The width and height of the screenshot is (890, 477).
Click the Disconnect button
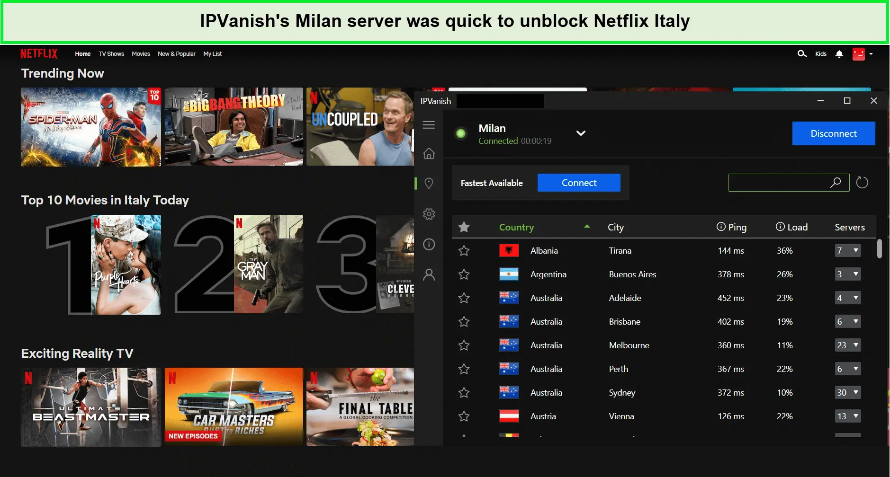[834, 133]
